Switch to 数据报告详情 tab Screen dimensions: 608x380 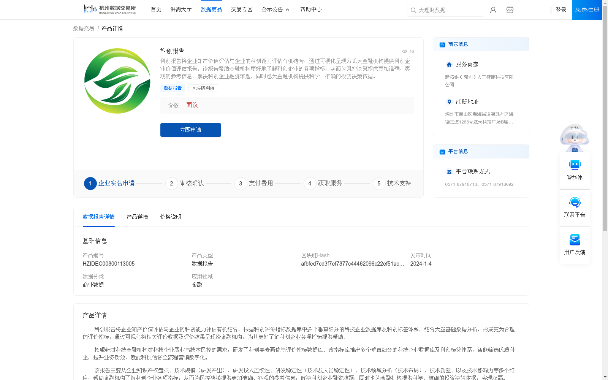coord(98,217)
